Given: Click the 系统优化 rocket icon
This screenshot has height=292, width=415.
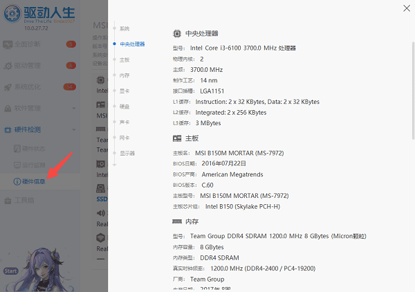Looking at the screenshot, I should [x=8, y=87].
